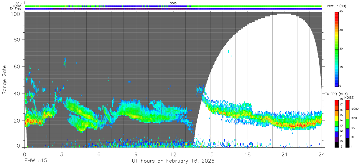Click the NOISE legend title
362x167 pixels.
[349, 97]
